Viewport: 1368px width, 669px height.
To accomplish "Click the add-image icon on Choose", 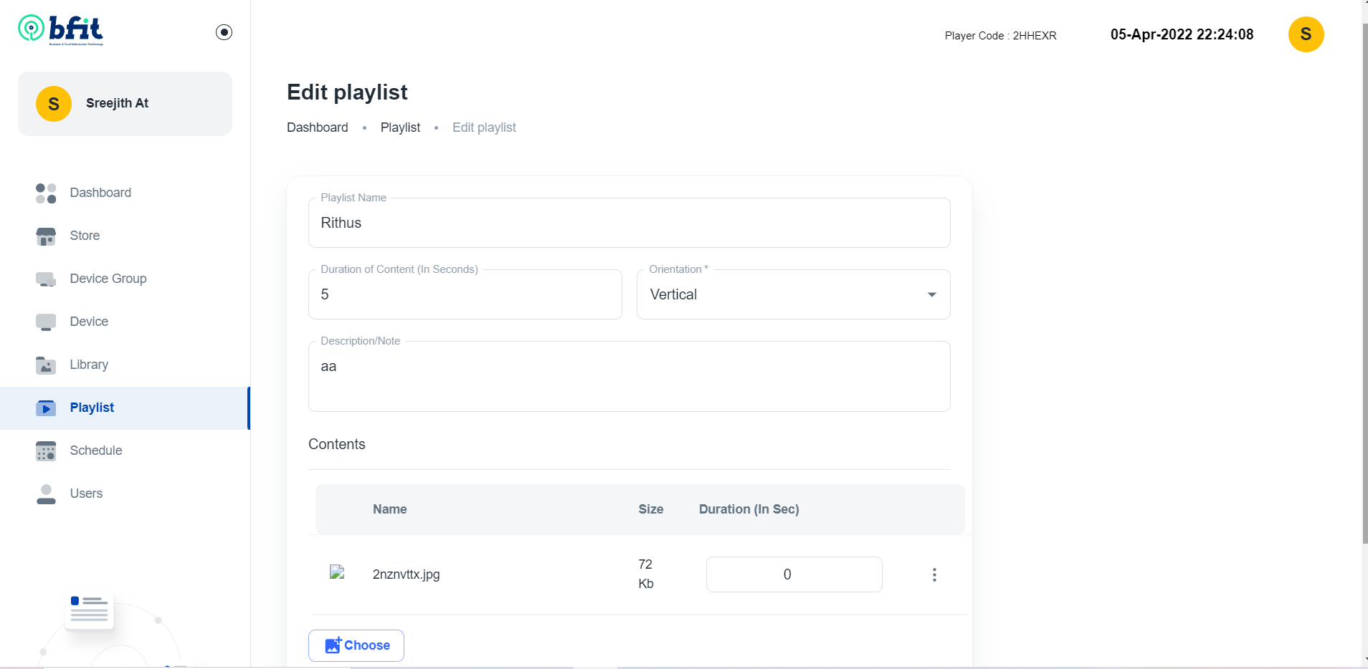I will point(333,645).
